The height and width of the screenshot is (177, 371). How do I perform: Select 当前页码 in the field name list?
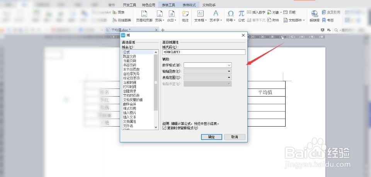[130, 61]
